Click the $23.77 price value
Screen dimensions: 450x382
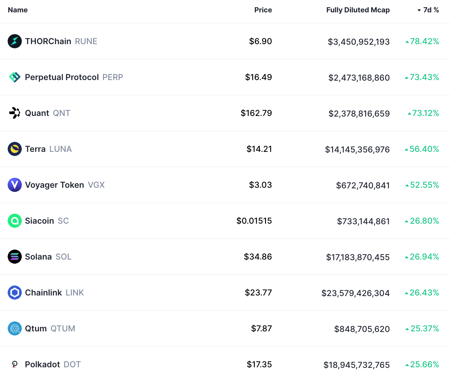coord(258,293)
